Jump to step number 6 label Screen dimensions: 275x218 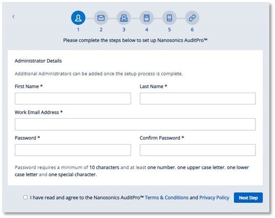(192, 30)
